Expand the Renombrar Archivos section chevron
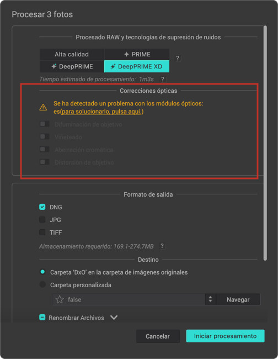This screenshot has width=278, height=359. pos(114,318)
